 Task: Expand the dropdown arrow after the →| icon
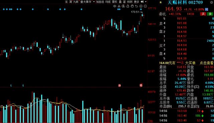point(146,2)
